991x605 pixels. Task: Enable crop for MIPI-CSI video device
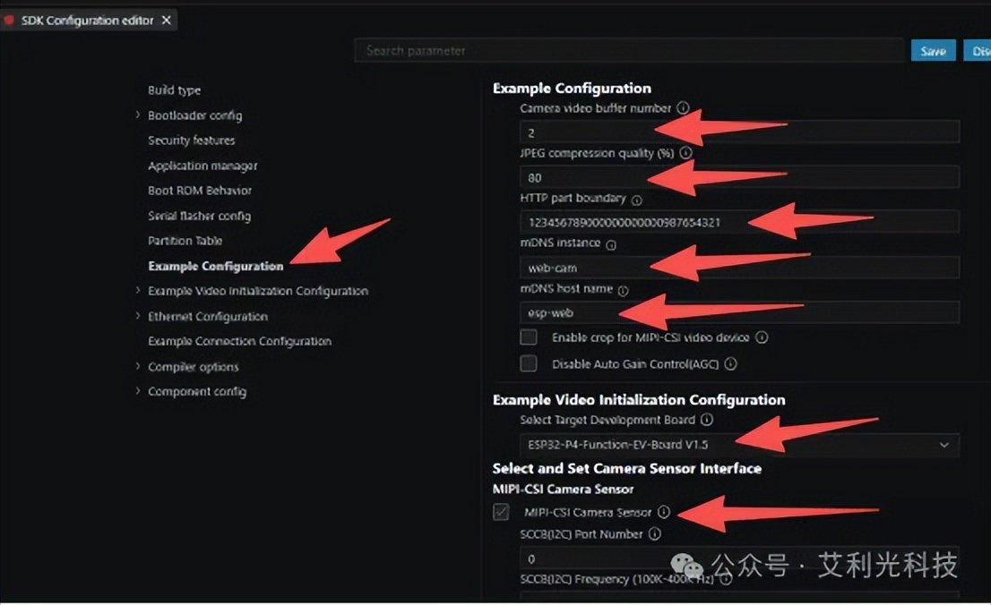pyautogui.click(x=529, y=337)
